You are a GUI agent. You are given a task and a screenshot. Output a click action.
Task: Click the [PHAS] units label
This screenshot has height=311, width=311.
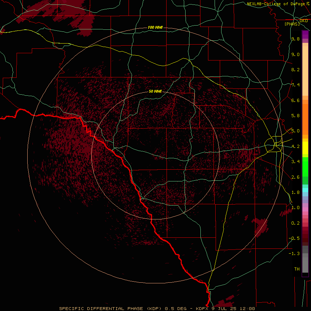pos(292,24)
